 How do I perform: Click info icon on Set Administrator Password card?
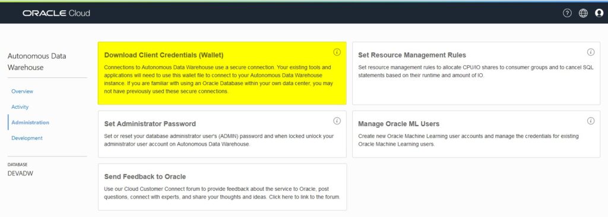coord(337,121)
